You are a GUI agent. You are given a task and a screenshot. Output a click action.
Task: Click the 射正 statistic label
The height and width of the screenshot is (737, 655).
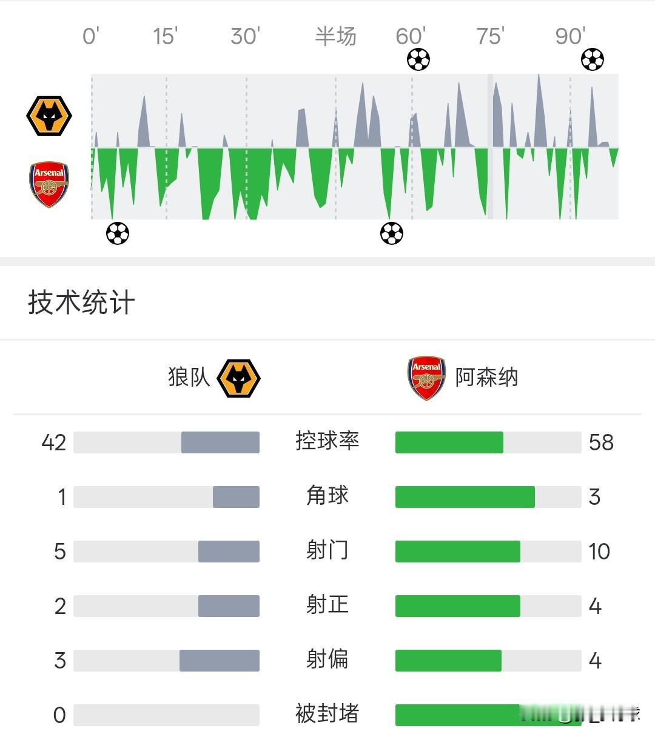327,604
